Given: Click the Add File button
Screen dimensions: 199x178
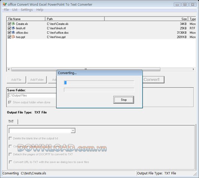Looking at the screenshot, I should [16, 80].
